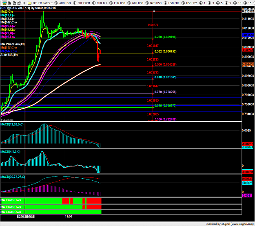
Task: Switch chart to EUR JPY symbol
Action: [x=100, y=3]
